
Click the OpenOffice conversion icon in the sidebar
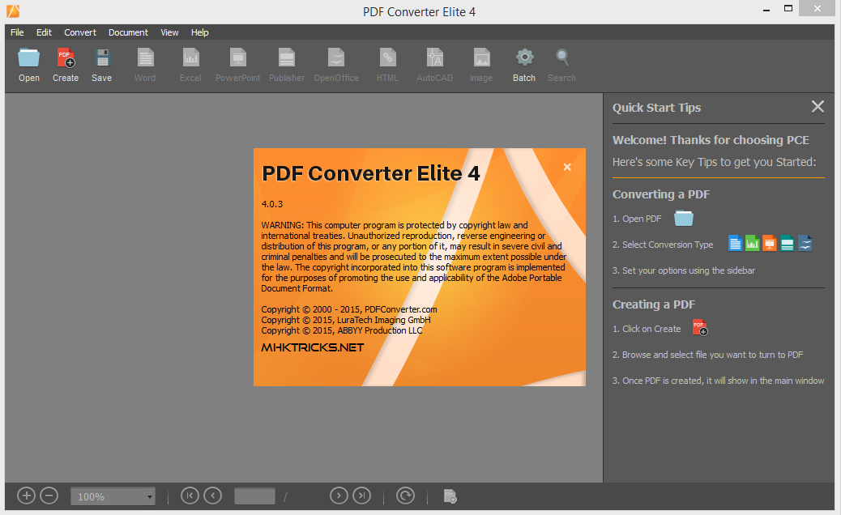point(804,243)
